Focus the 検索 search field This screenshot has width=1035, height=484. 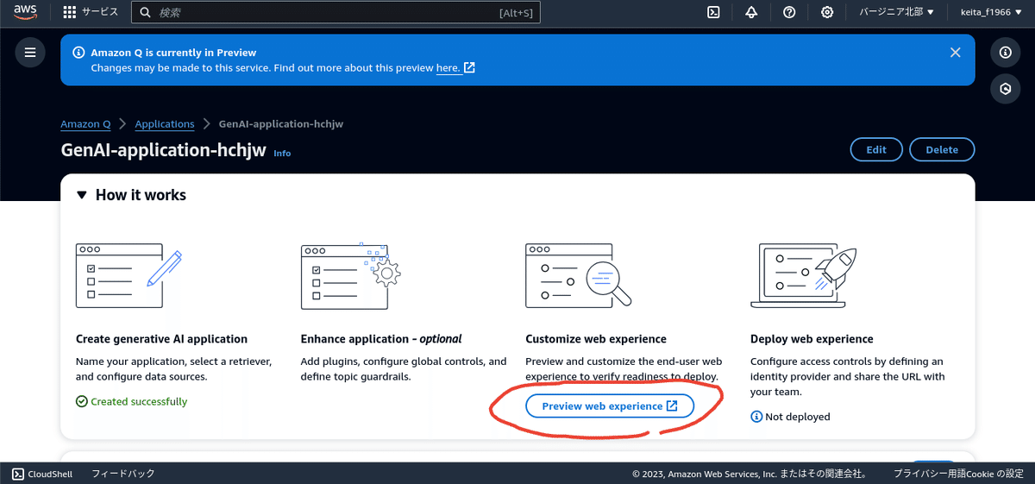(336, 12)
